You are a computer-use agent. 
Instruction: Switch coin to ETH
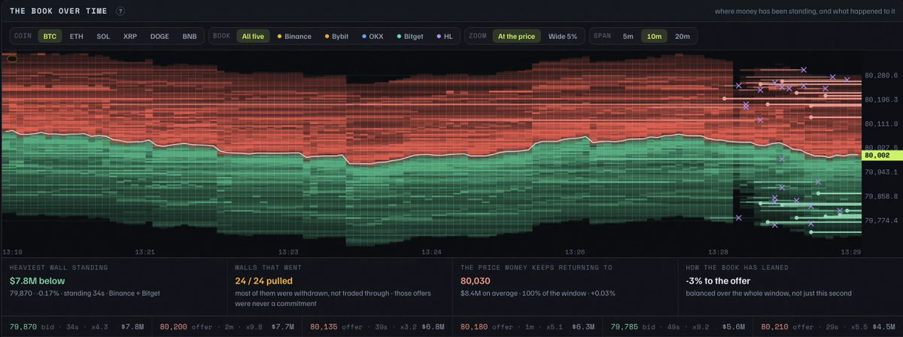click(x=77, y=36)
